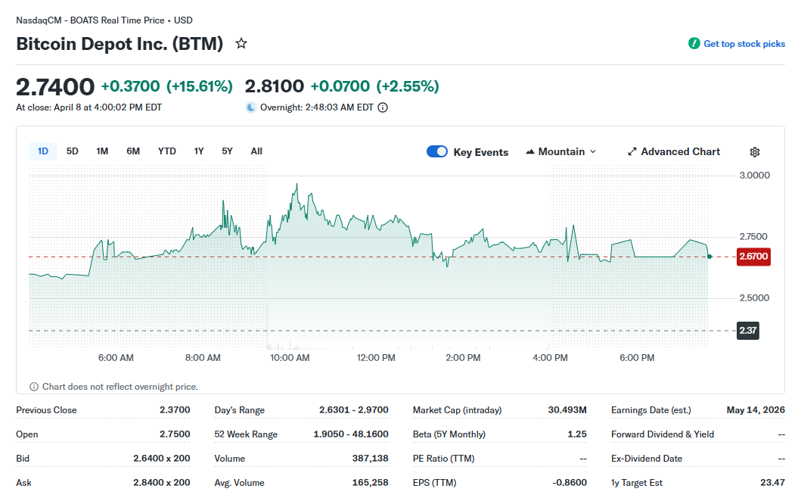Click the chart disclaimer info icon

click(34, 387)
